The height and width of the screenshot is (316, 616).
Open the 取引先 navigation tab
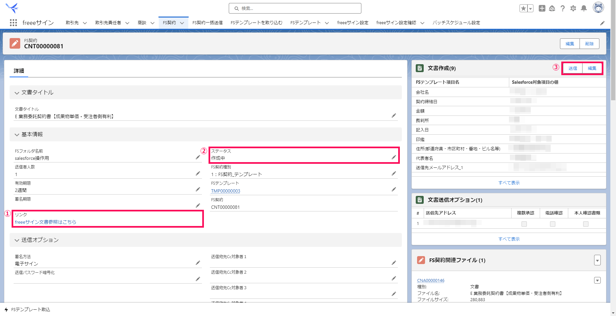[72, 23]
